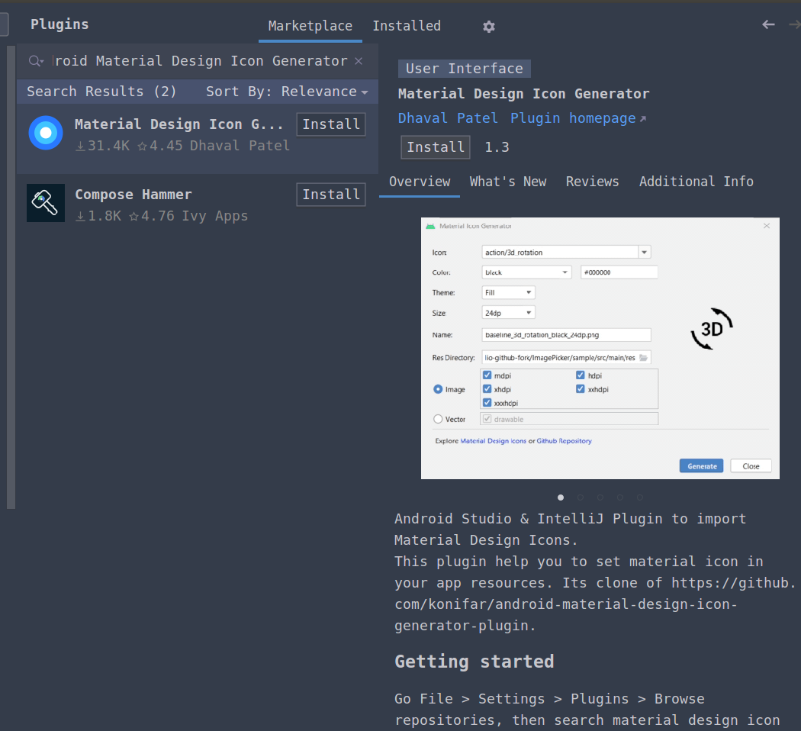Open the Additional Info tab
Screen dimensions: 801x731
(696, 182)
